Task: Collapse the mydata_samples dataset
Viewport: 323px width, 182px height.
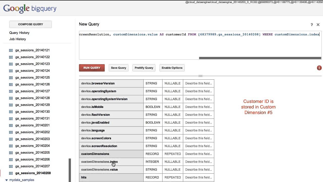Action: click(x=7, y=180)
